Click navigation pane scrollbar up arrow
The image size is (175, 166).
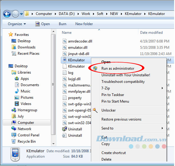coord(53,32)
